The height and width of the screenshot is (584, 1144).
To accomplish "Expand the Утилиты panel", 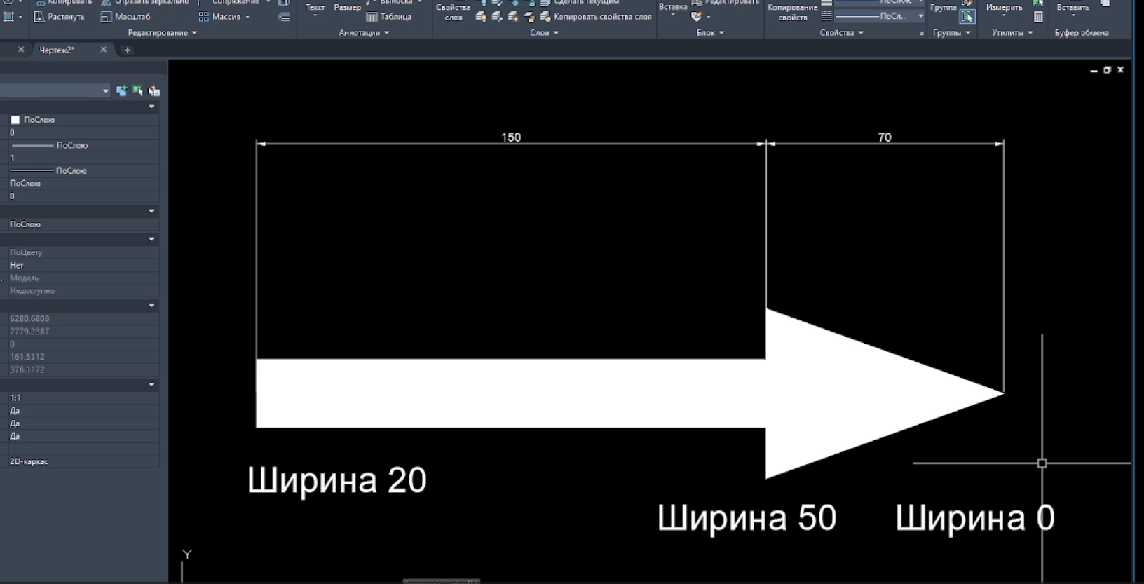I will [1012, 33].
